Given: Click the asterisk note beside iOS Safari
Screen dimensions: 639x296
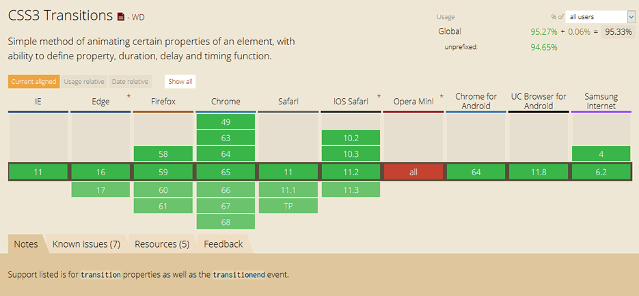Looking at the screenshot, I should coord(379,97).
